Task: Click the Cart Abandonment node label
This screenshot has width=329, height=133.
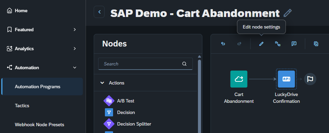Action: point(239,98)
